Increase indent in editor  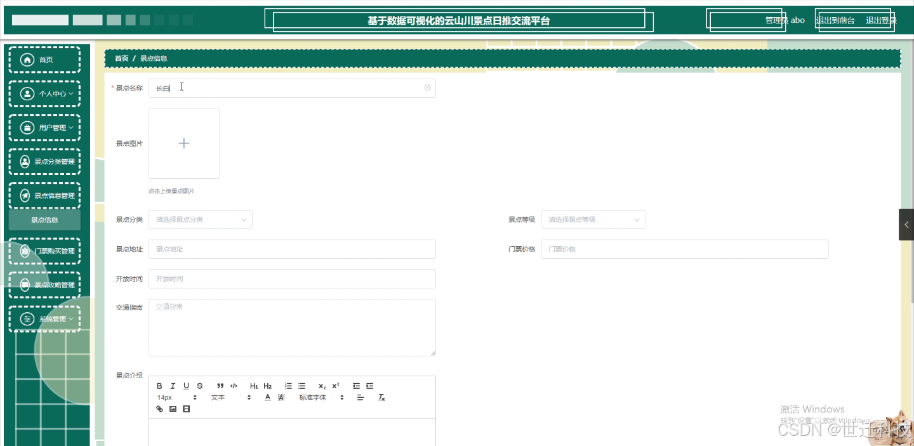[369, 386]
